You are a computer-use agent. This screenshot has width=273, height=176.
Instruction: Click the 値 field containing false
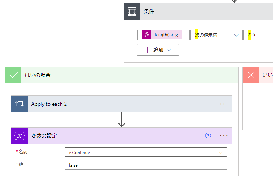tap(145, 165)
